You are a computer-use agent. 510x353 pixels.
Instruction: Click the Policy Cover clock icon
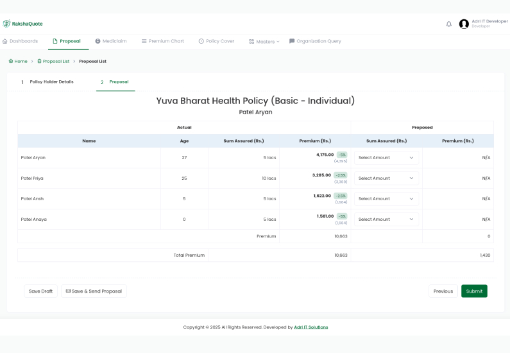click(201, 41)
